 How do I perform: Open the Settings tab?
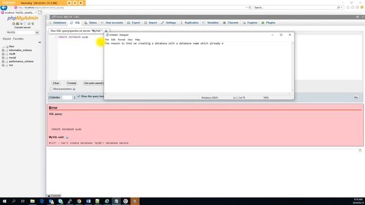pyautogui.click(x=169, y=23)
